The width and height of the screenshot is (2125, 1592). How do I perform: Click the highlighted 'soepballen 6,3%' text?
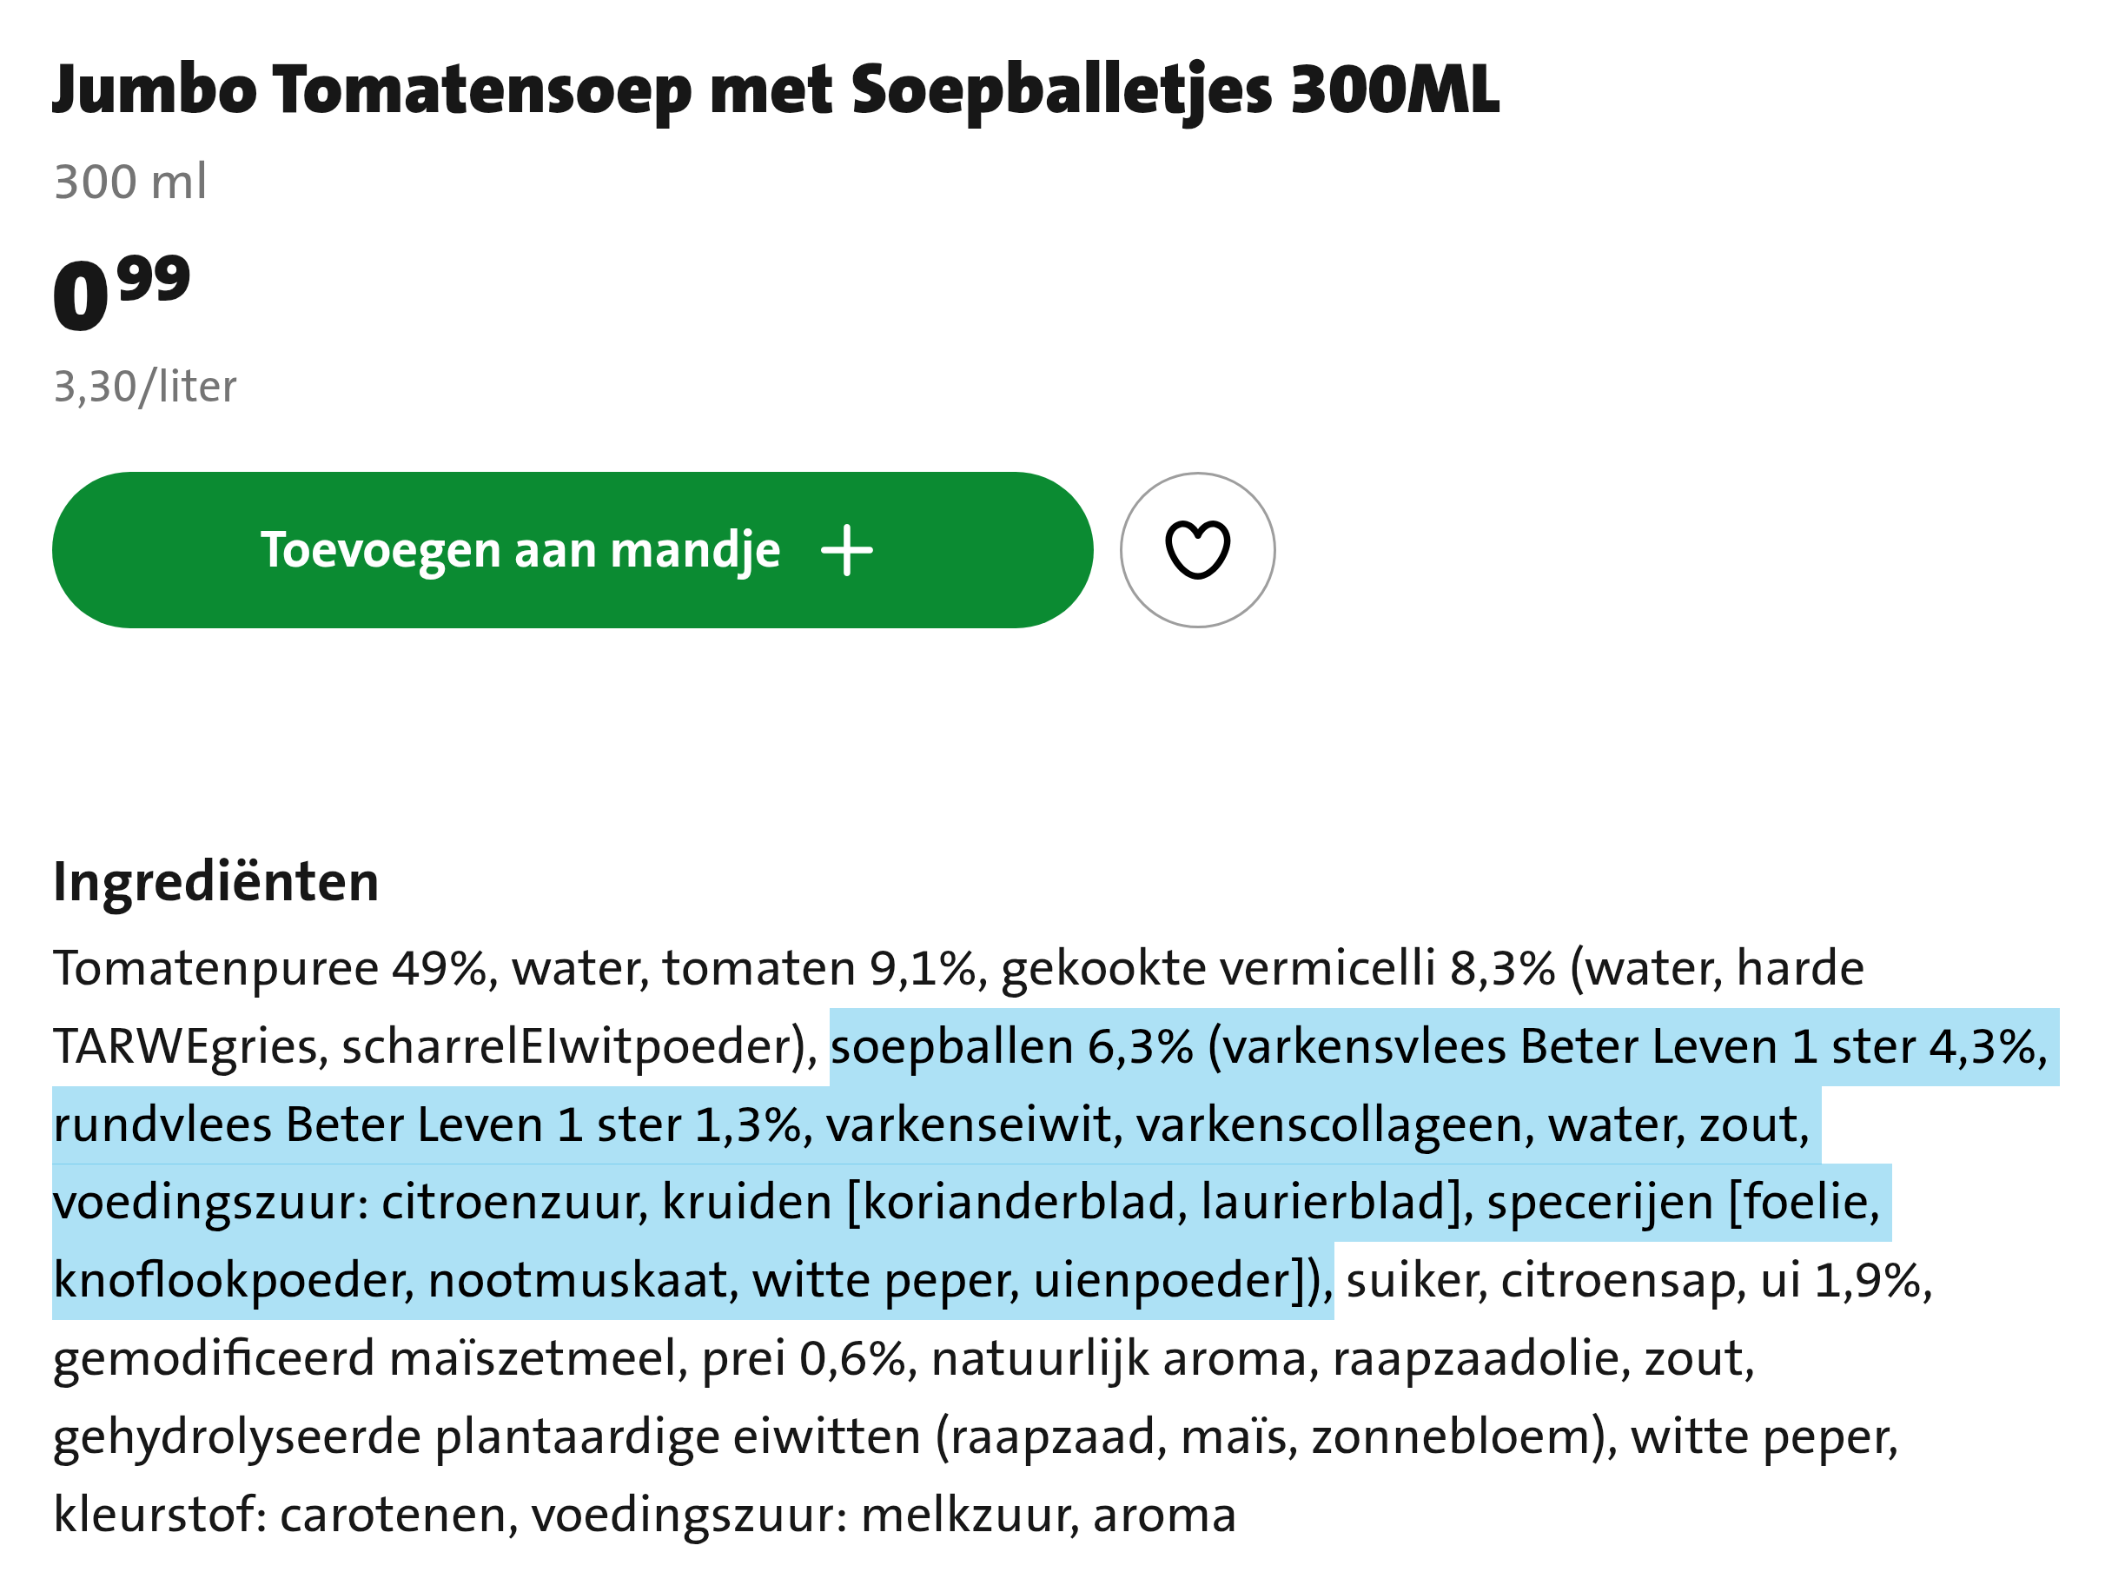click(x=1010, y=1046)
